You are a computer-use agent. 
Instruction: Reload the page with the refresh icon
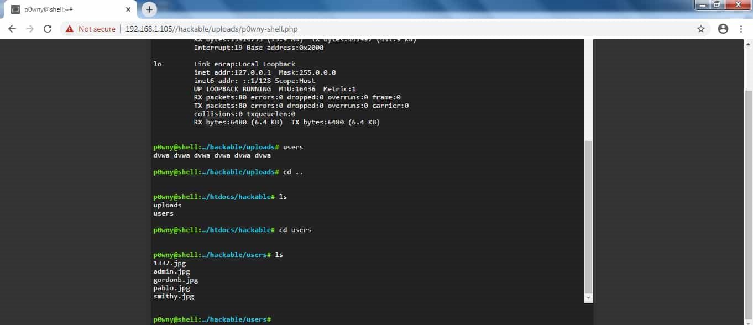pyautogui.click(x=48, y=29)
